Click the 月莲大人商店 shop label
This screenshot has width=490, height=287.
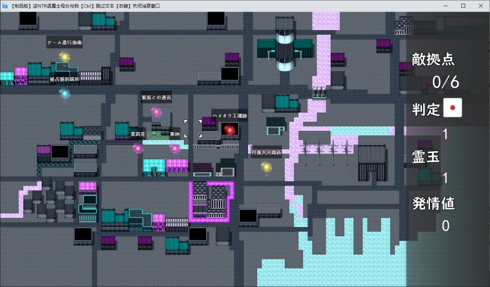click(x=266, y=152)
